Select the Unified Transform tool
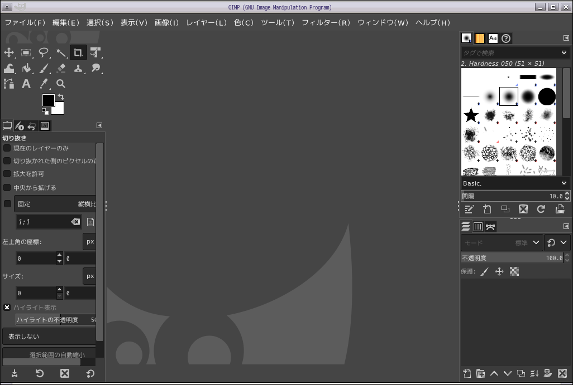This screenshot has height=385, width=573. [x=95, y=52]
